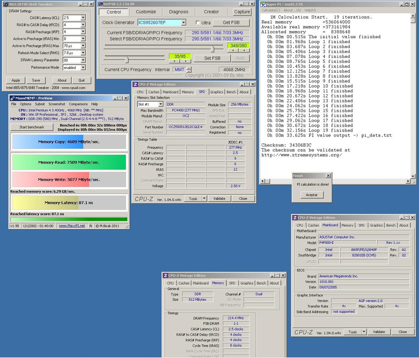Screen dimensions: 419x358
Task: Open Options menu in MaxxMEM
Action: (26, 104)
